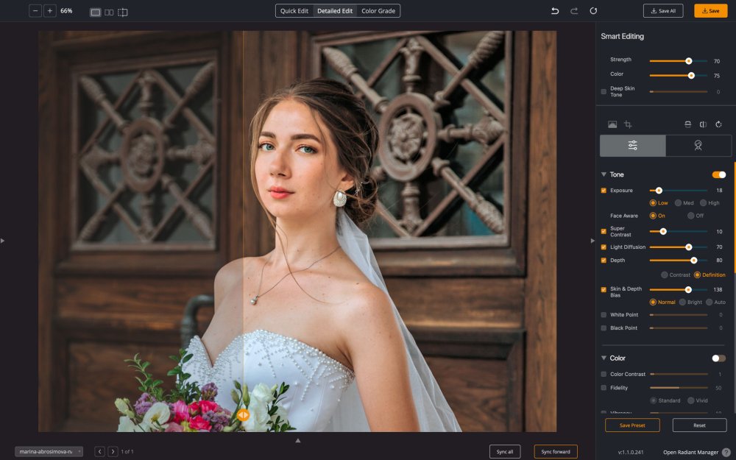Image resolution: width=736 pixels, height=460 pixels.
Task: Set Face Aware to Off
Action: point(690,216)
